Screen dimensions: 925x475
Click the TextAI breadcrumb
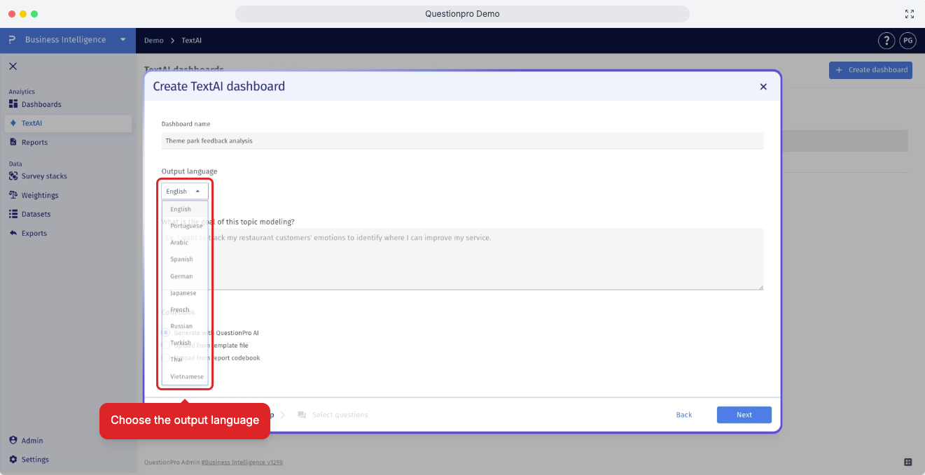191,41
